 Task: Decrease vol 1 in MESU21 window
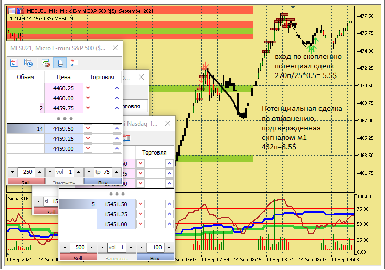pyautogui.click(x=50, y=172)
